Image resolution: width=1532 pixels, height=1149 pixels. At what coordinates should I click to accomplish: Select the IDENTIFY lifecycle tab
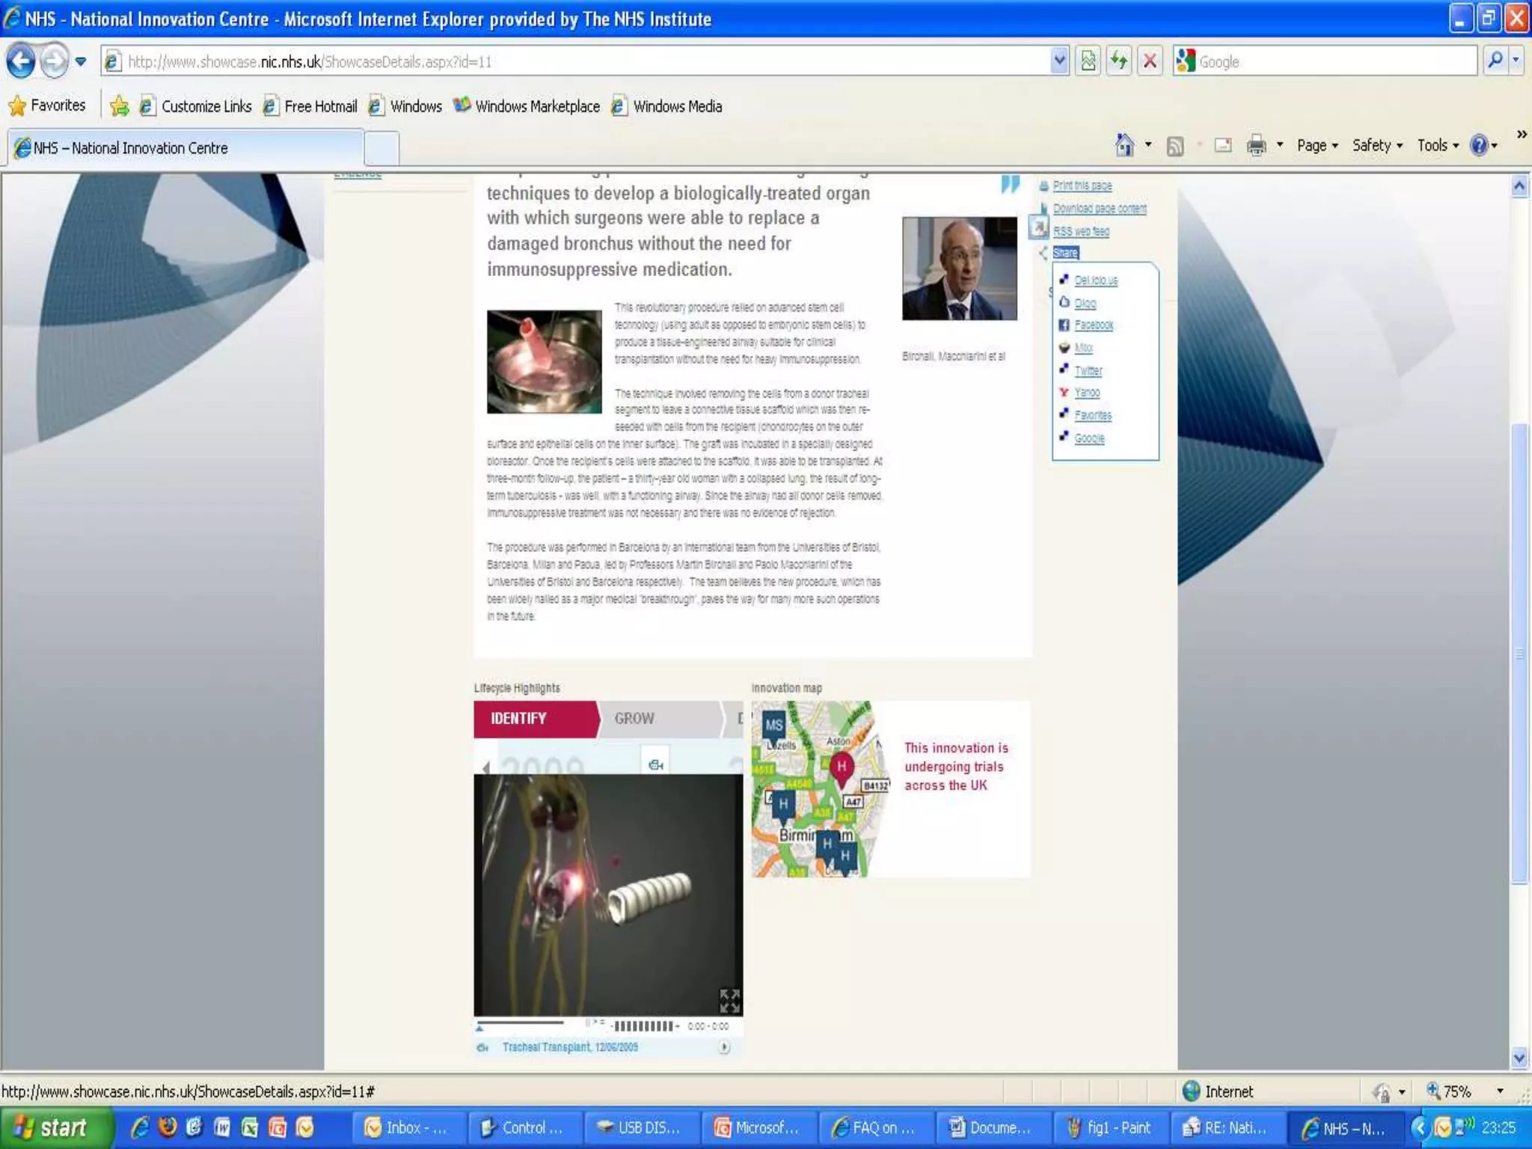(x=519, y=718)
